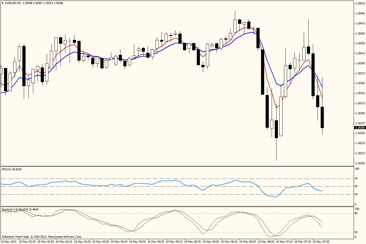This screenshot has height=244, width=366.
Task: Select the 1.30455 price scale value
Action: click(360, 33)
